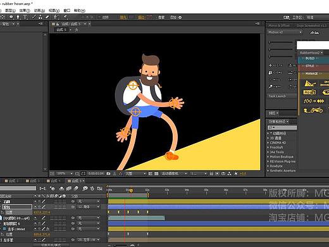This screenshot has width=329, height=247.
Task: Open magnification 100% dropdown below viewer
Action: click(64, 174)
